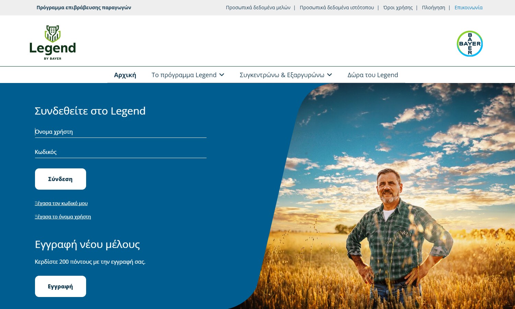This screenshot has width=515, height=309.
Task: Focus the Όνομα χρήστη input field
Action: [x=120, y=132]
